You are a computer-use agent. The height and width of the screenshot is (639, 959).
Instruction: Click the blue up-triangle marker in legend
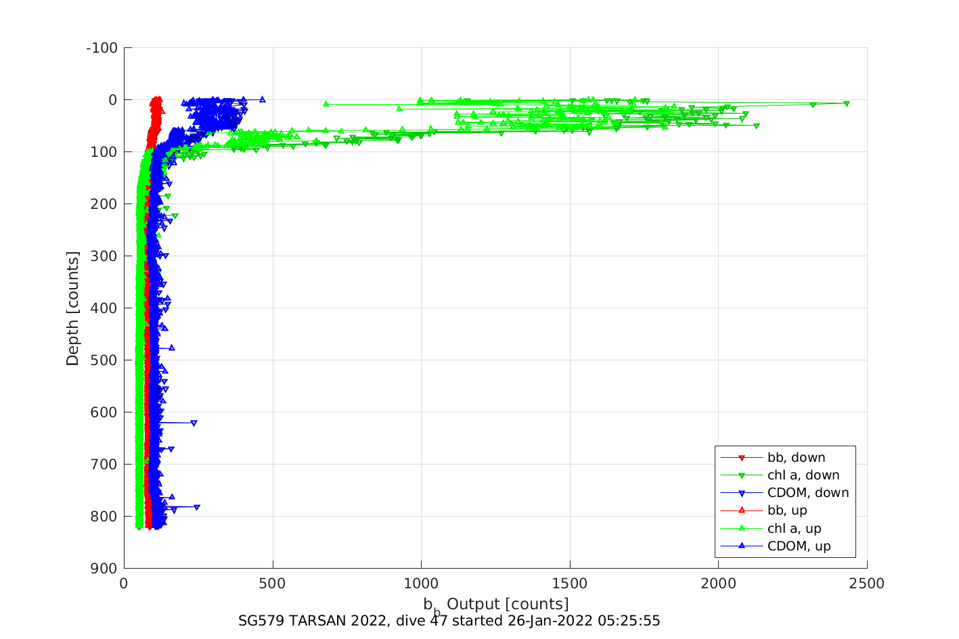pos(742,546)
